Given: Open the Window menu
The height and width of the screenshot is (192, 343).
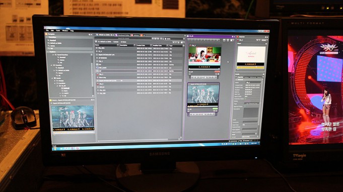Looking at the screenshot, I should (x=65, y=31).
